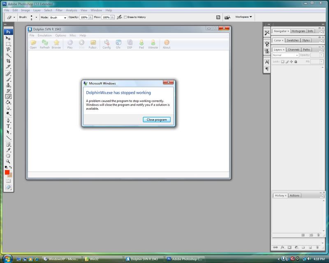Select the Slice tool
Screen dimensions: 329x263
click(8, 67)
